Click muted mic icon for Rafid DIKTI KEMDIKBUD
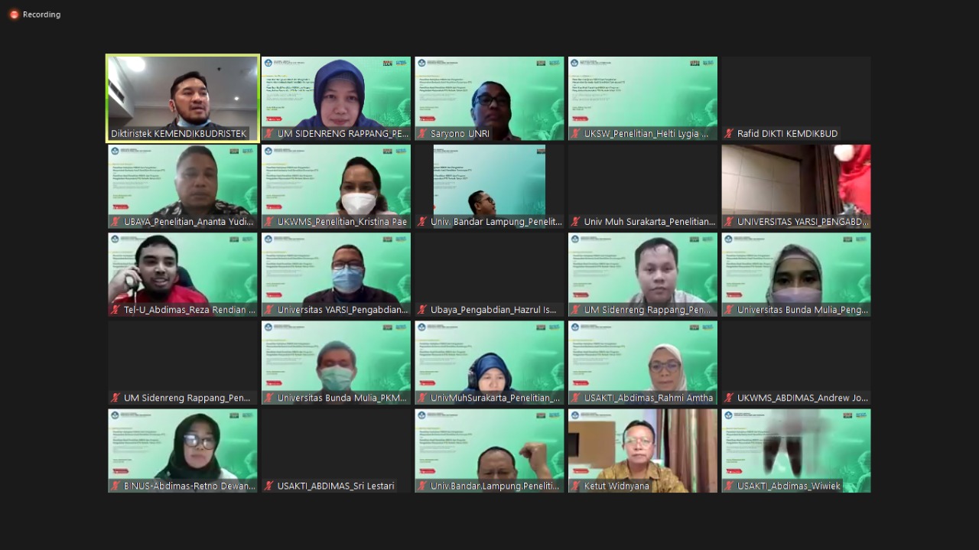979x550 pixels. (729, 134)
